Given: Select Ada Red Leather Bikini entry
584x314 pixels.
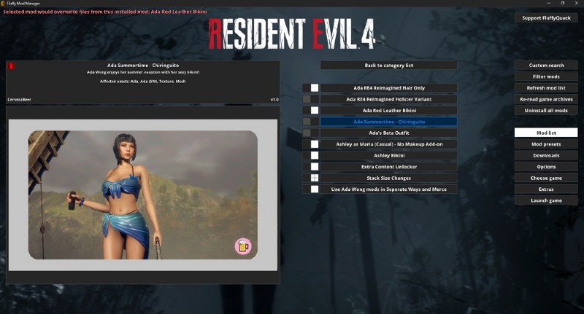Looking at the screenshot, I should tap(389, 110).
